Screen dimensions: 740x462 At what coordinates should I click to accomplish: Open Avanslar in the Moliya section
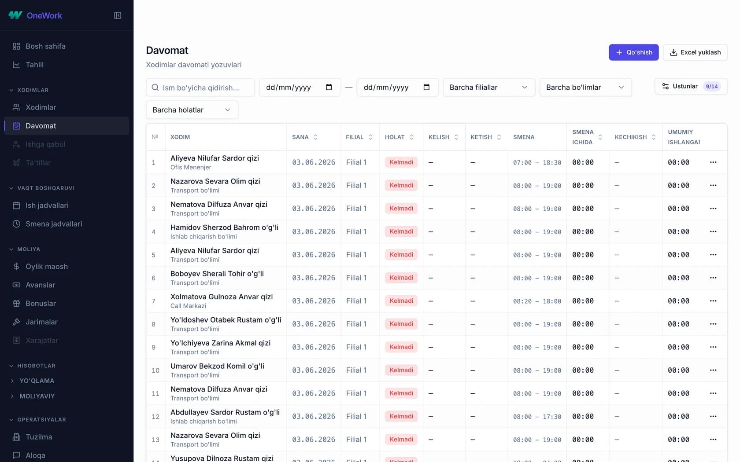click(67, 285)
